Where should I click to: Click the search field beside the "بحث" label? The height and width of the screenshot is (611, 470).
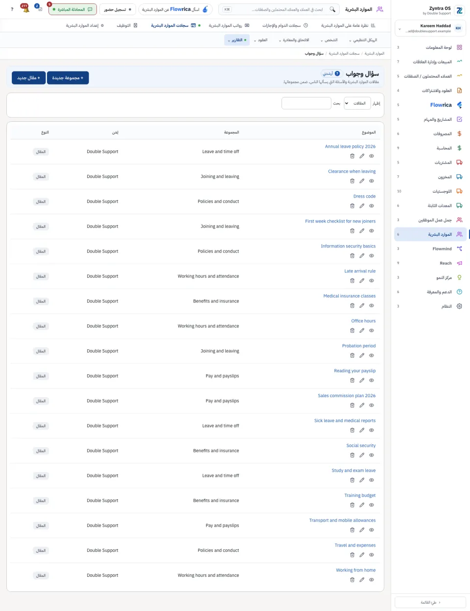click(306, 103)
